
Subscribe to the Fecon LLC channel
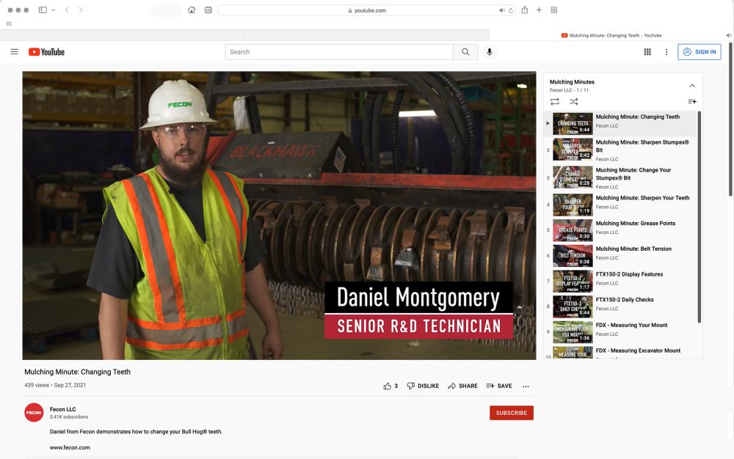click(x=511, y=413)
